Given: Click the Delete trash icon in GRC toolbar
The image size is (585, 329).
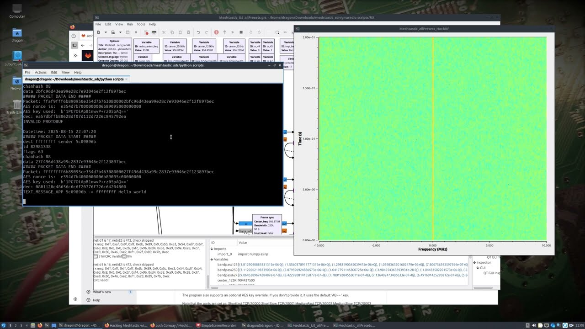Looking at the screenshot, I should pyautogui.click(x=188, y=32).
